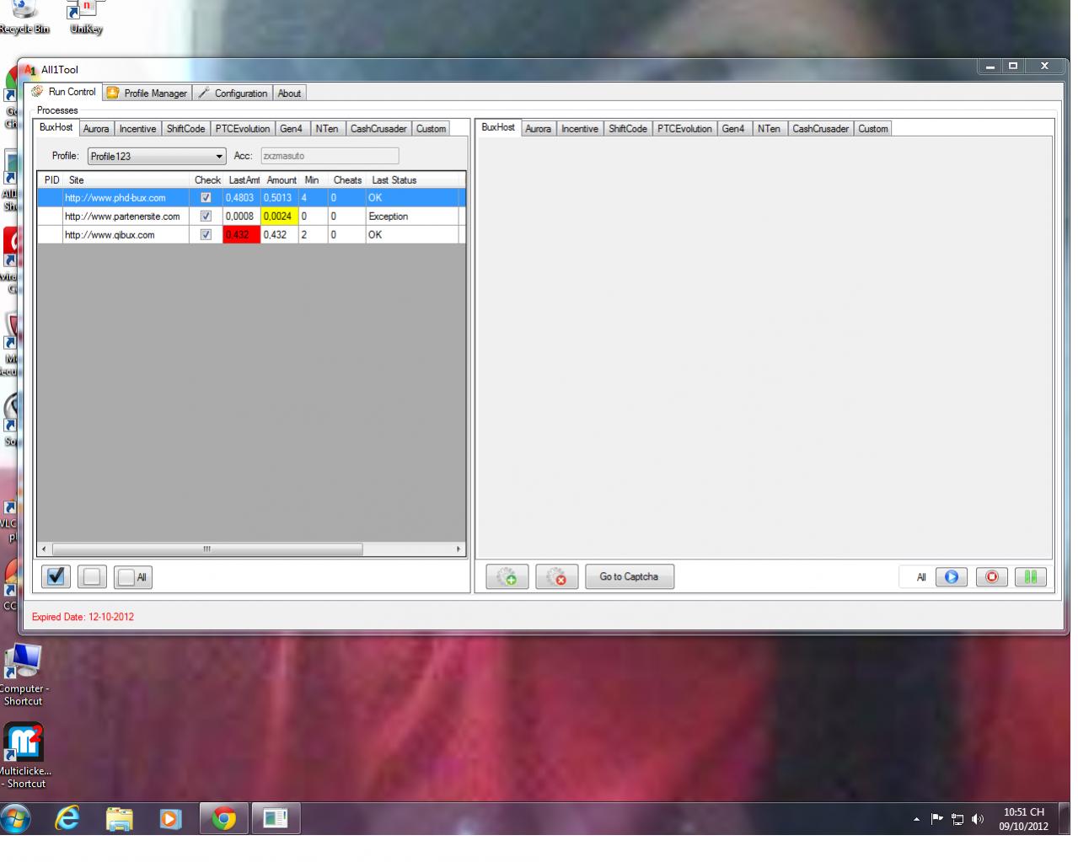Select left panel PTCEvolution tab
Screen dimensions: 1078x862
(x=243, y=129)
